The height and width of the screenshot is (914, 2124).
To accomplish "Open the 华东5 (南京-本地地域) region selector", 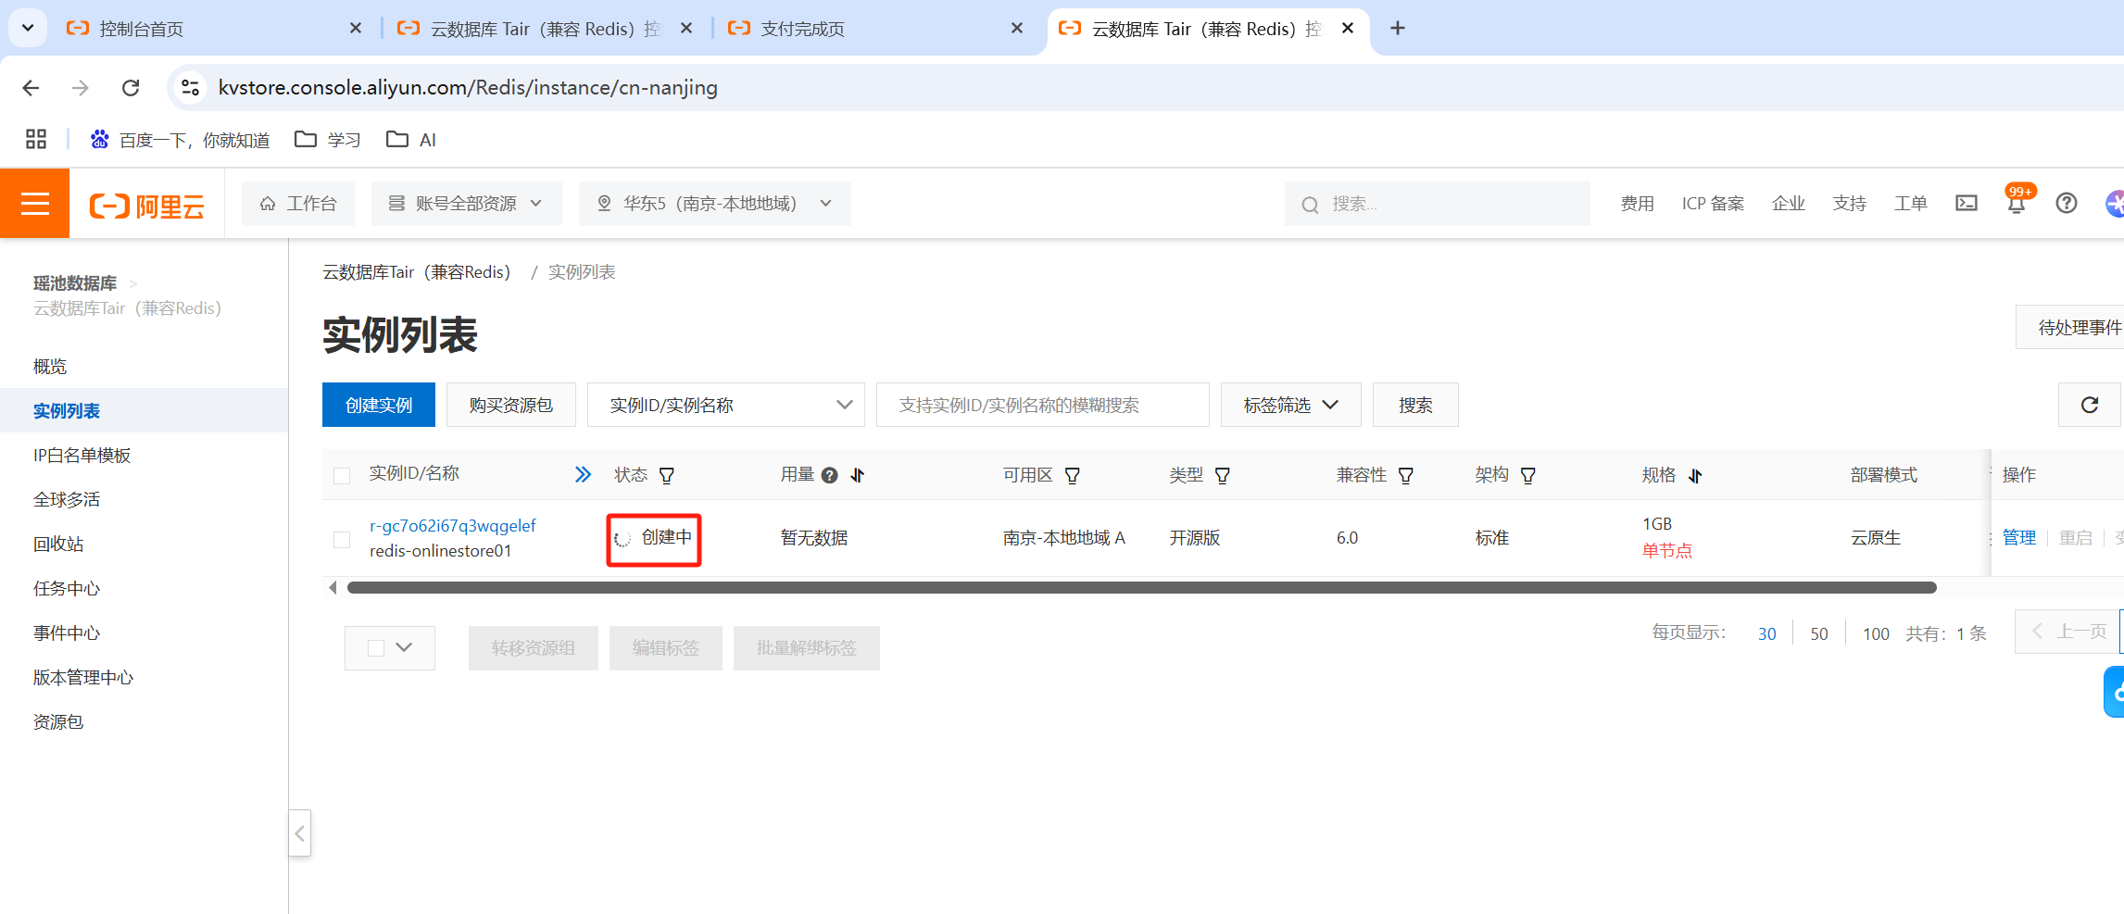I will tap(715, 204).
